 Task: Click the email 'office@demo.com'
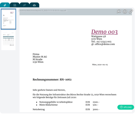[x=105, y=44]
